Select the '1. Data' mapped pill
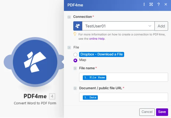The image size is (171, 118). (90, 97)
